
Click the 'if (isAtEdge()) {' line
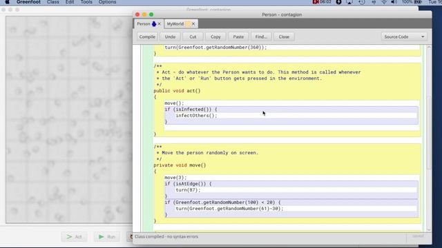pos(188,184)
